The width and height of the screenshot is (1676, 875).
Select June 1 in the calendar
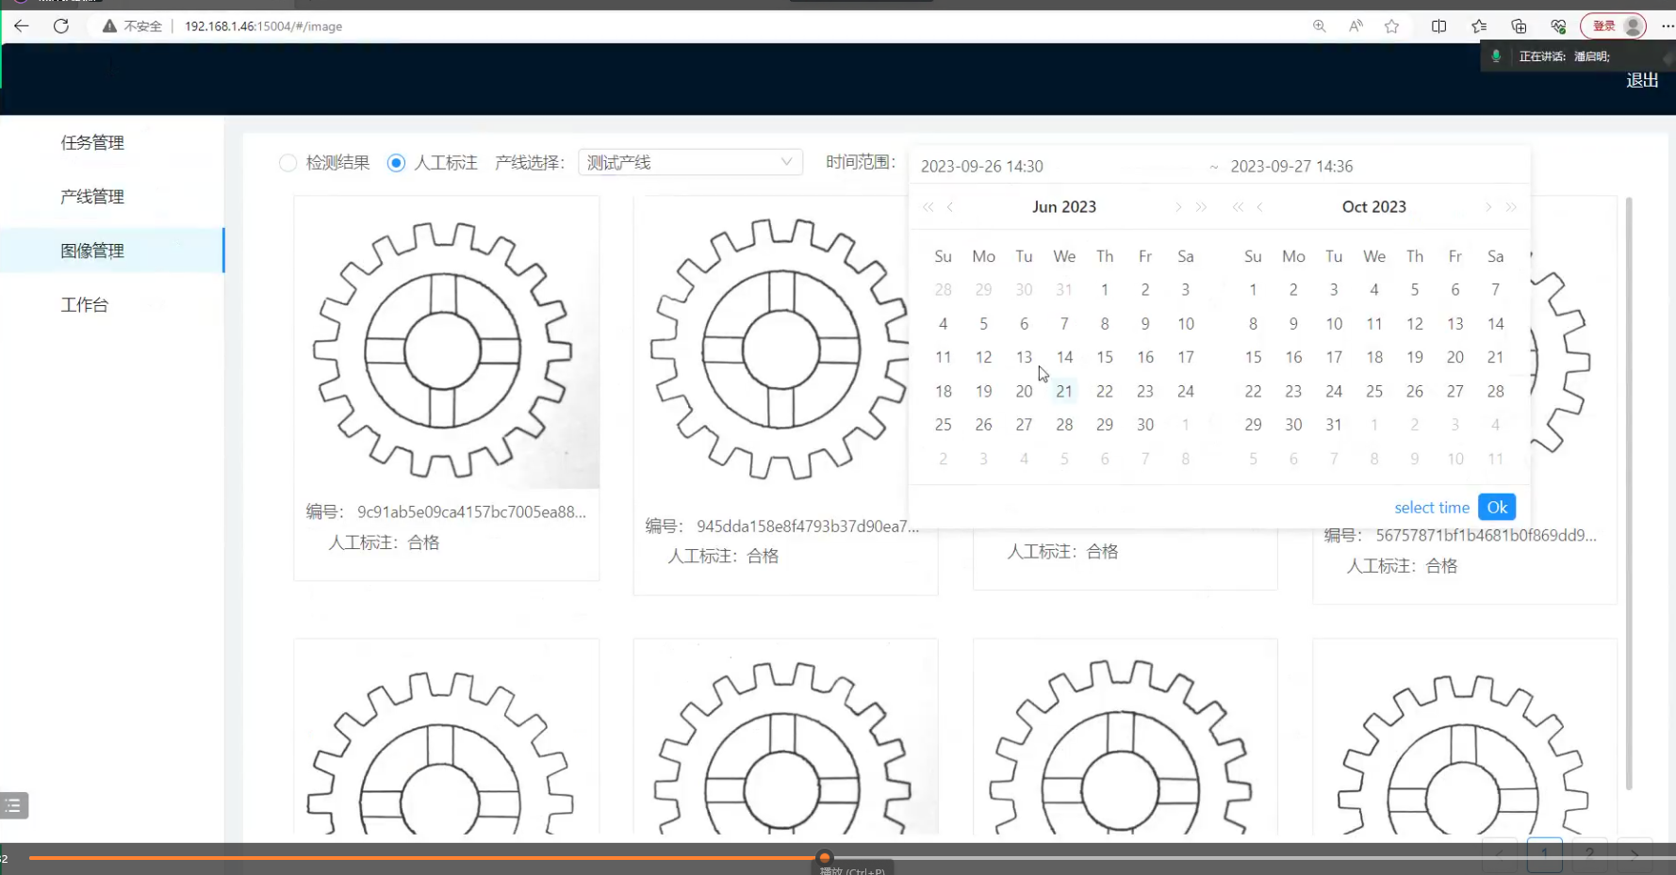(1105, 290)
